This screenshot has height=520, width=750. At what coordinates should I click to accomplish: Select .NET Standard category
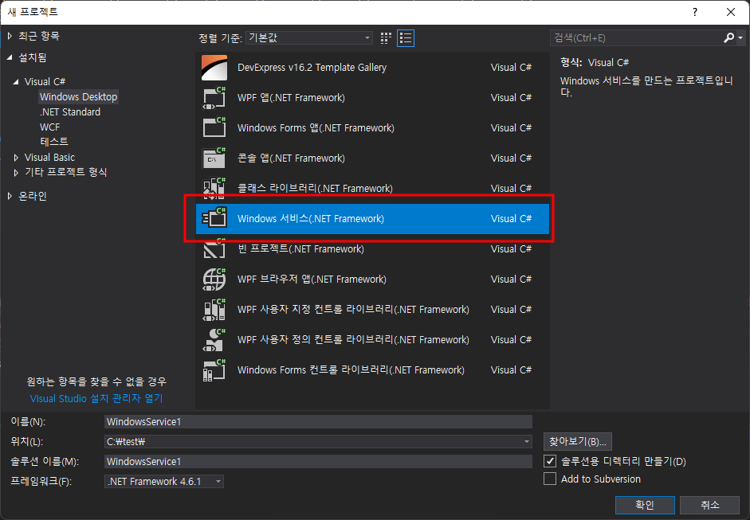70,111
